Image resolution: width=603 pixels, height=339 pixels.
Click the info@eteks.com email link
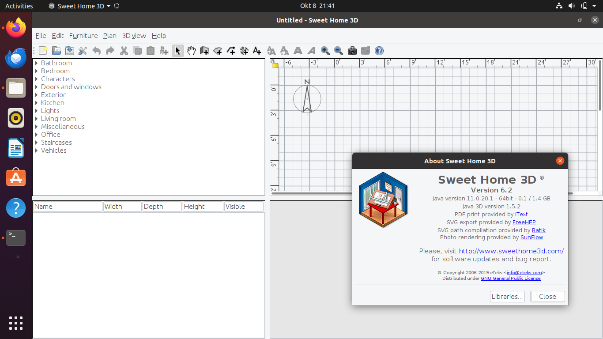(x=524, y=273)
